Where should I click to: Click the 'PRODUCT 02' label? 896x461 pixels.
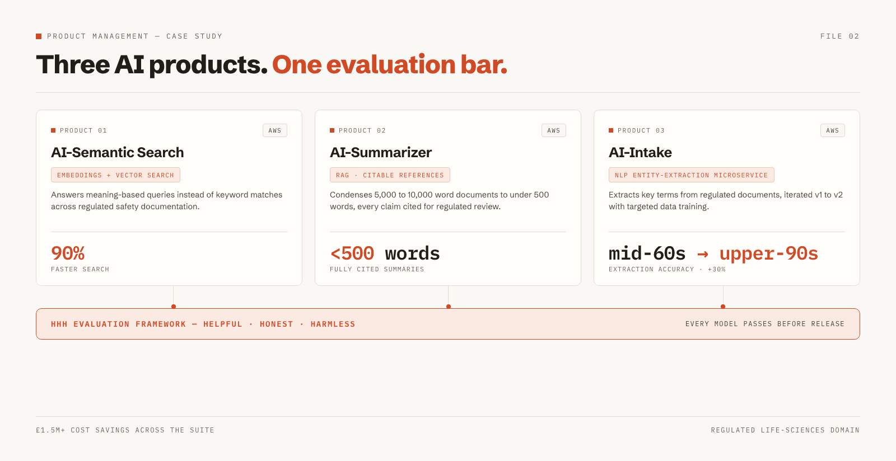click(x=362, y=130)
